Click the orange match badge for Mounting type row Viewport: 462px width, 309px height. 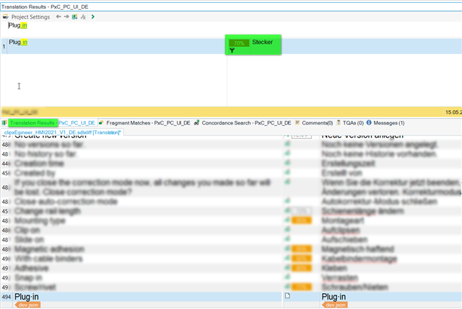click(302, 220)
